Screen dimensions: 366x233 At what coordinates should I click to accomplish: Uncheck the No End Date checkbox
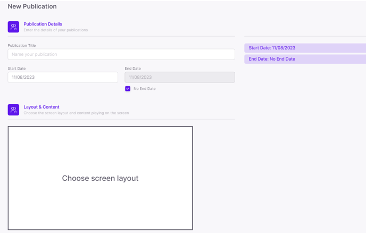pos(128,88)
